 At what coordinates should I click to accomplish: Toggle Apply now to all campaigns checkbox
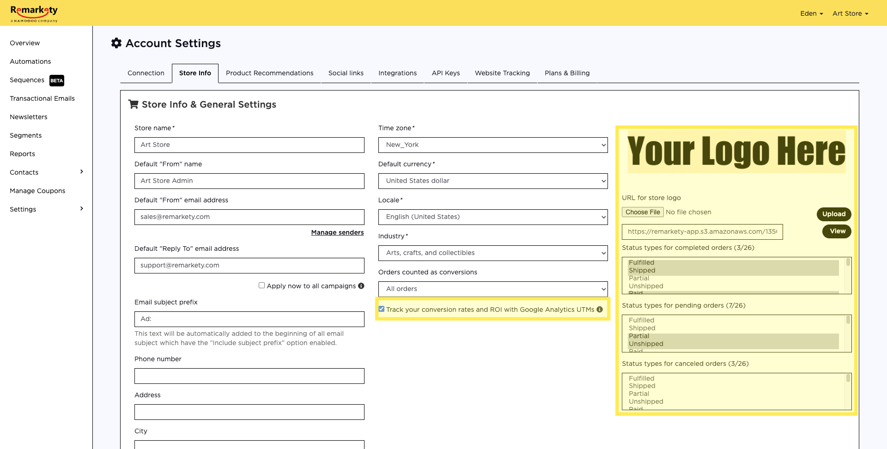pyautogui.click(x=261, y=285)
